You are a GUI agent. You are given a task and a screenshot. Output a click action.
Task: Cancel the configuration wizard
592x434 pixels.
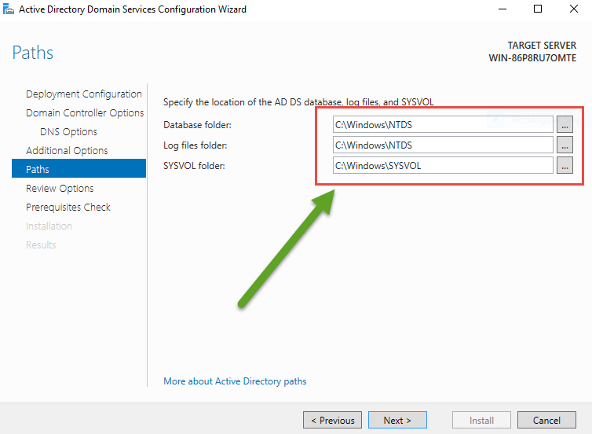click(546, 420)
